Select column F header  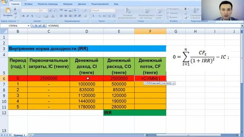tap(150, 32)
